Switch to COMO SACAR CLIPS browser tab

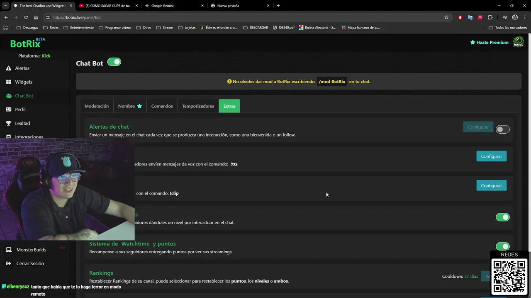(x=108, y=6)
